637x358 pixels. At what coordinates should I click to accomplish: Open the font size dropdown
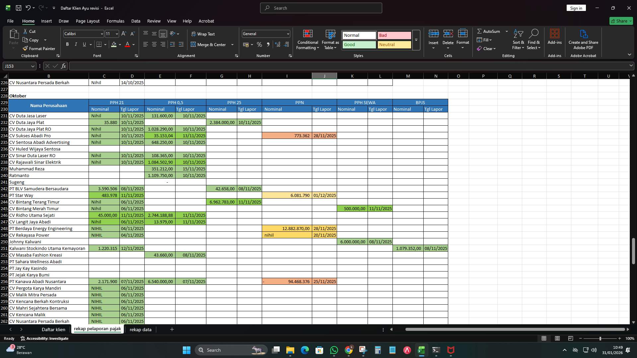click(x=116, y=33)
